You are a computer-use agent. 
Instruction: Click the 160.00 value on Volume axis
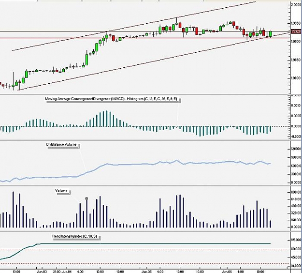coord(296,220)
